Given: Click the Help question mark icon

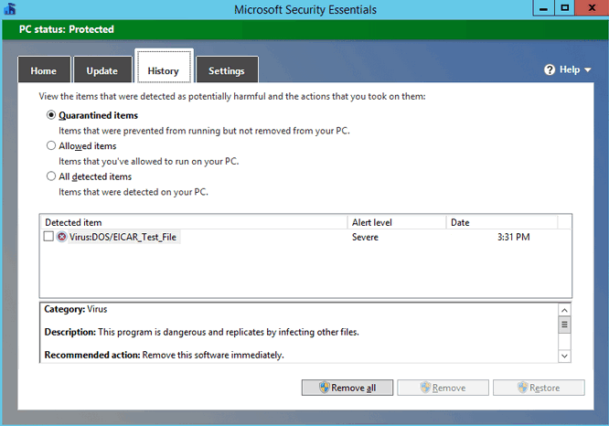Looking at the screenshot, I should pyautogui.click(x=550, y=69).
